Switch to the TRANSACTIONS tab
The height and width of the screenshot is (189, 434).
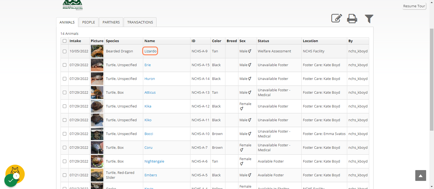pos(140,22)
